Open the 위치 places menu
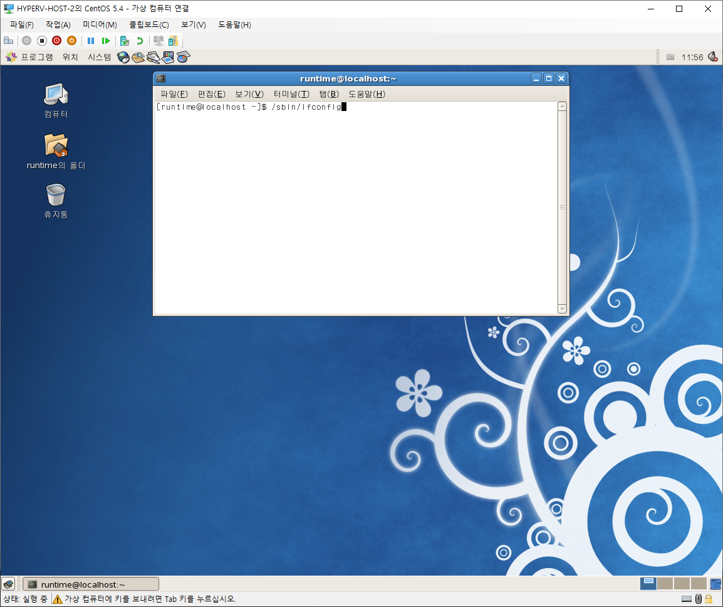The width and height of the screenshot is (723, 607). [70, 57]
